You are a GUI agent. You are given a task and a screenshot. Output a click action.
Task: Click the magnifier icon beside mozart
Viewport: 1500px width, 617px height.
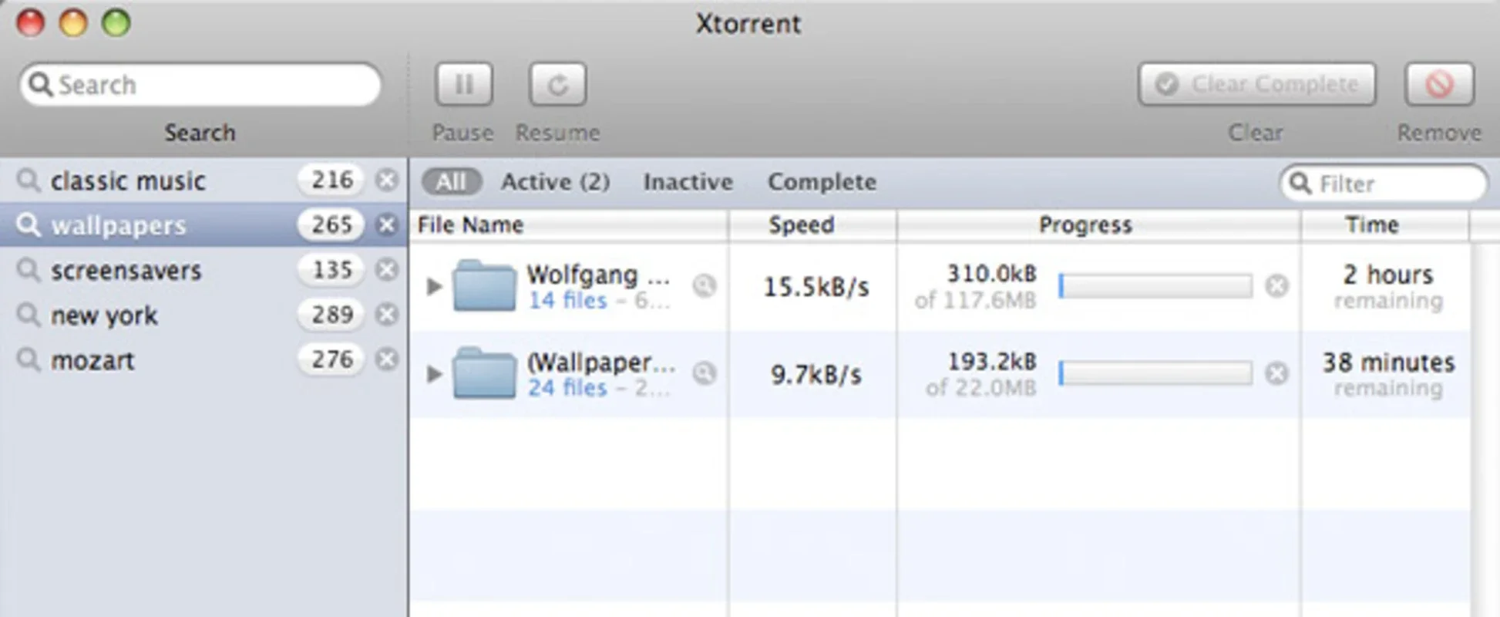tap(29, 360)
